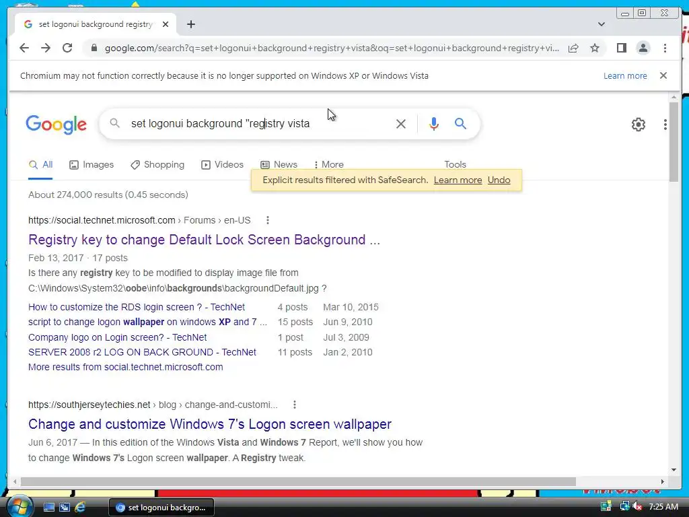
Task: Switch to the Images tab
Action: click(x=92, y=165)
